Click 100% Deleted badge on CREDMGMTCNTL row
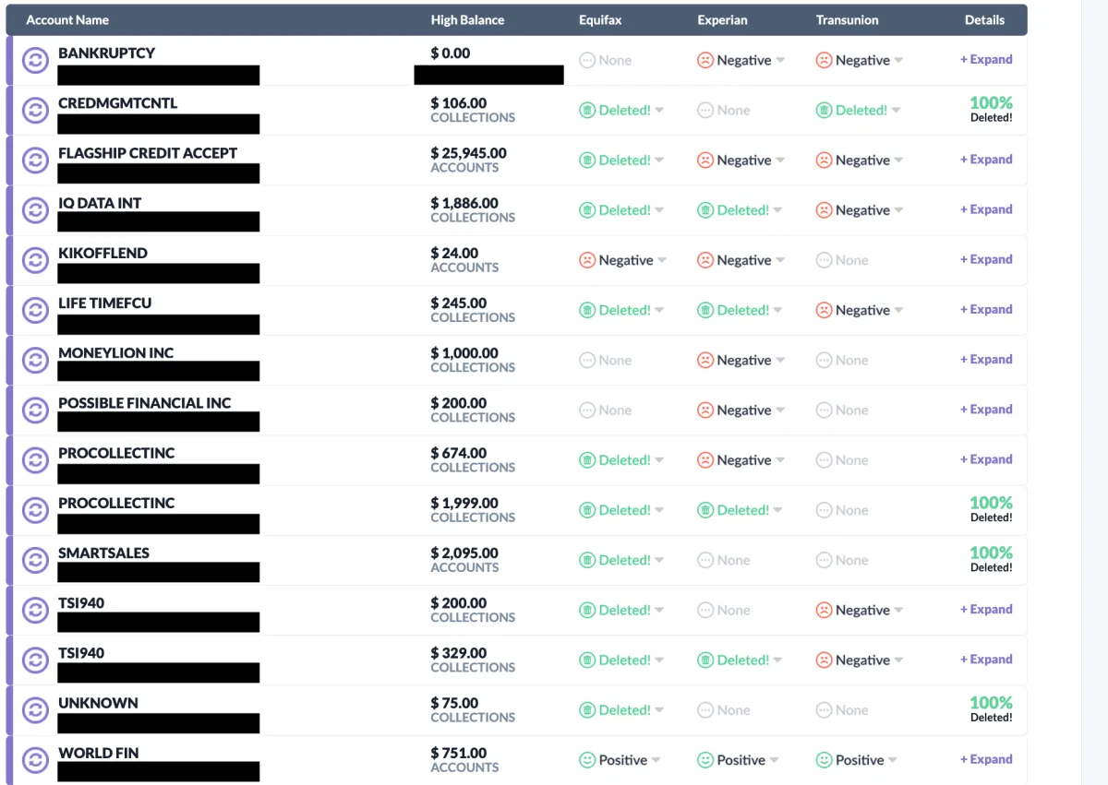Screen dimensions: 1108x785 point(991,110)
